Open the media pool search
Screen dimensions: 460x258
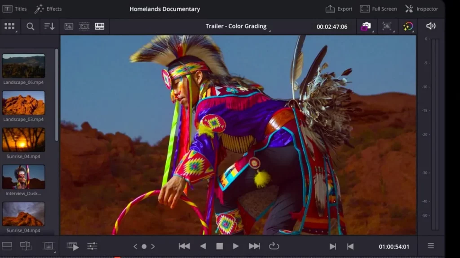coord(30,26)
